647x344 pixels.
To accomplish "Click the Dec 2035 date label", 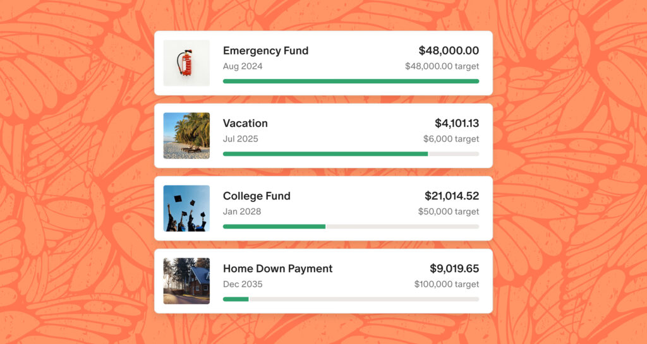I will pos(243,284).
